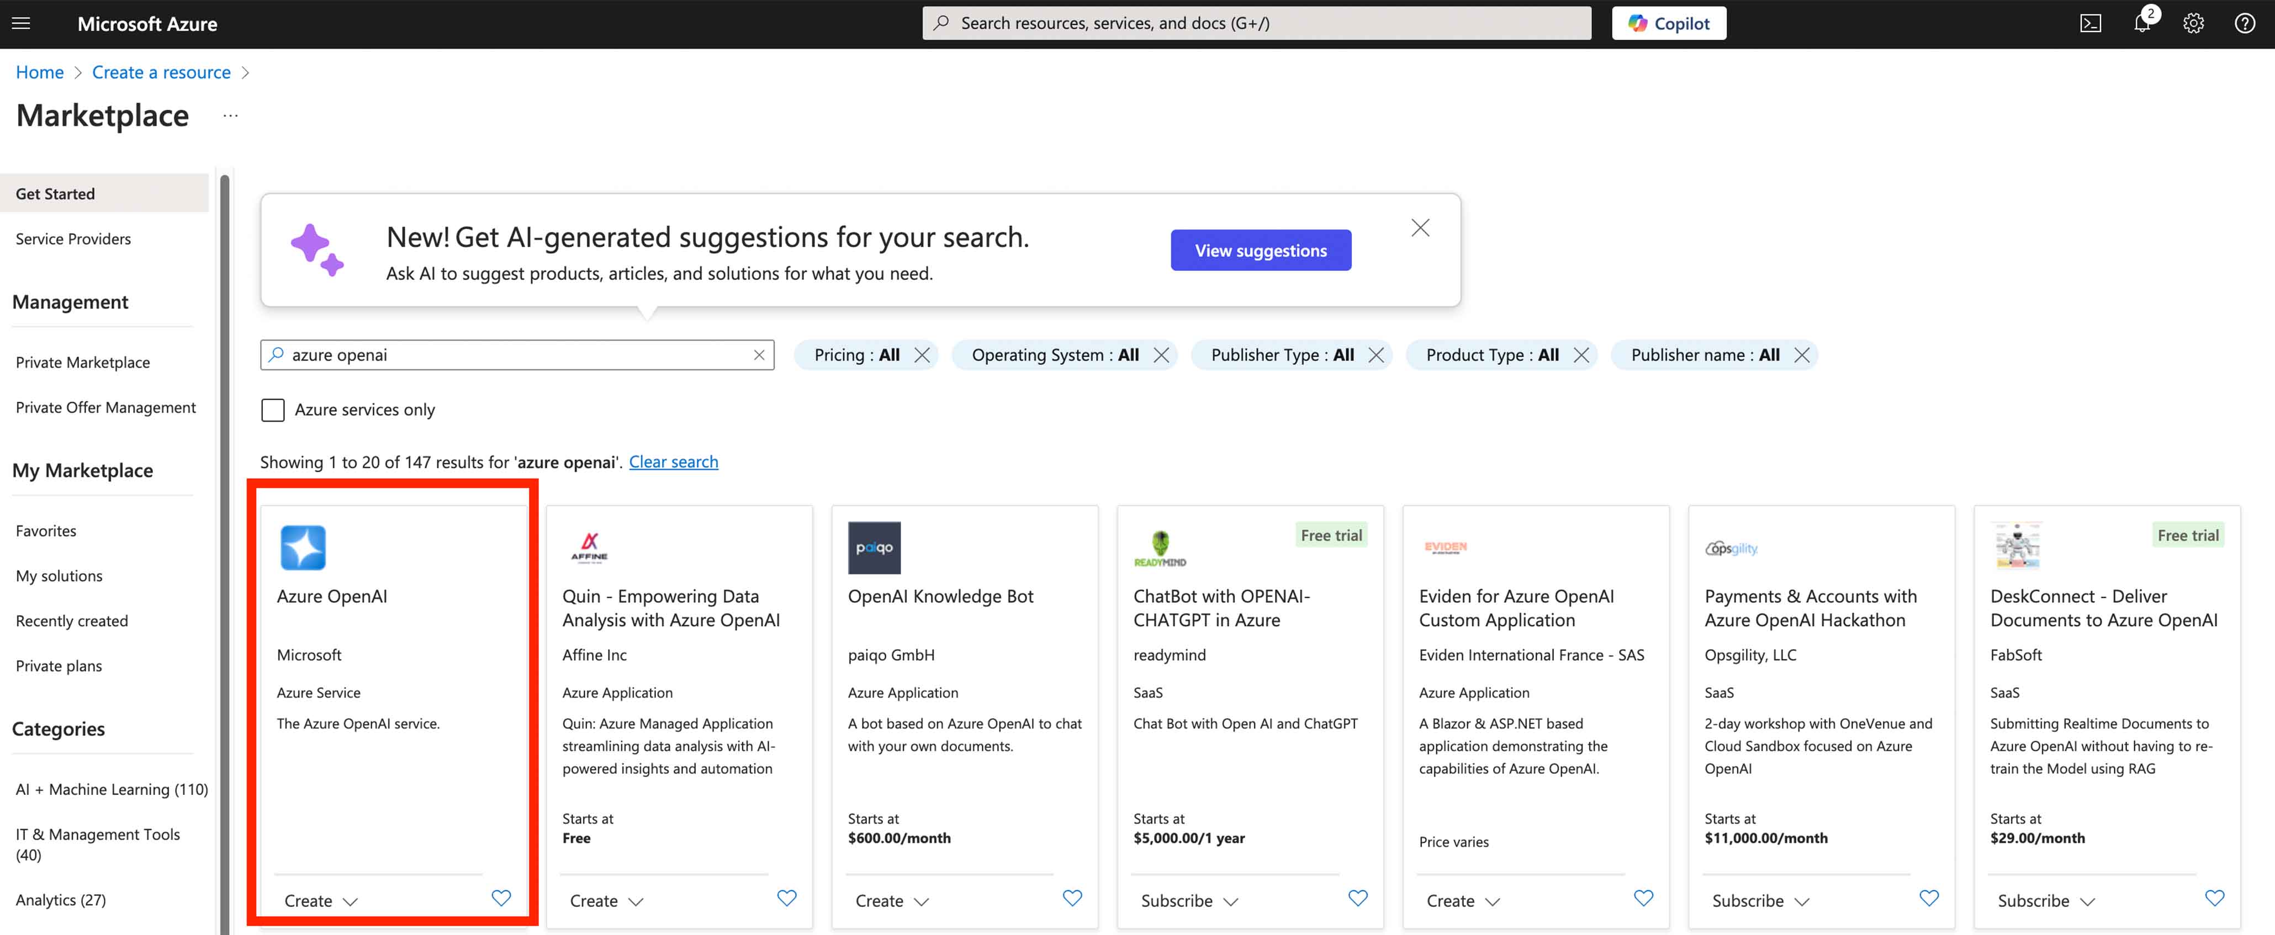Image resolution: width=2275 pixels, height=935 pixels.
Task: Open the notifications bell
Action: 2142,24
